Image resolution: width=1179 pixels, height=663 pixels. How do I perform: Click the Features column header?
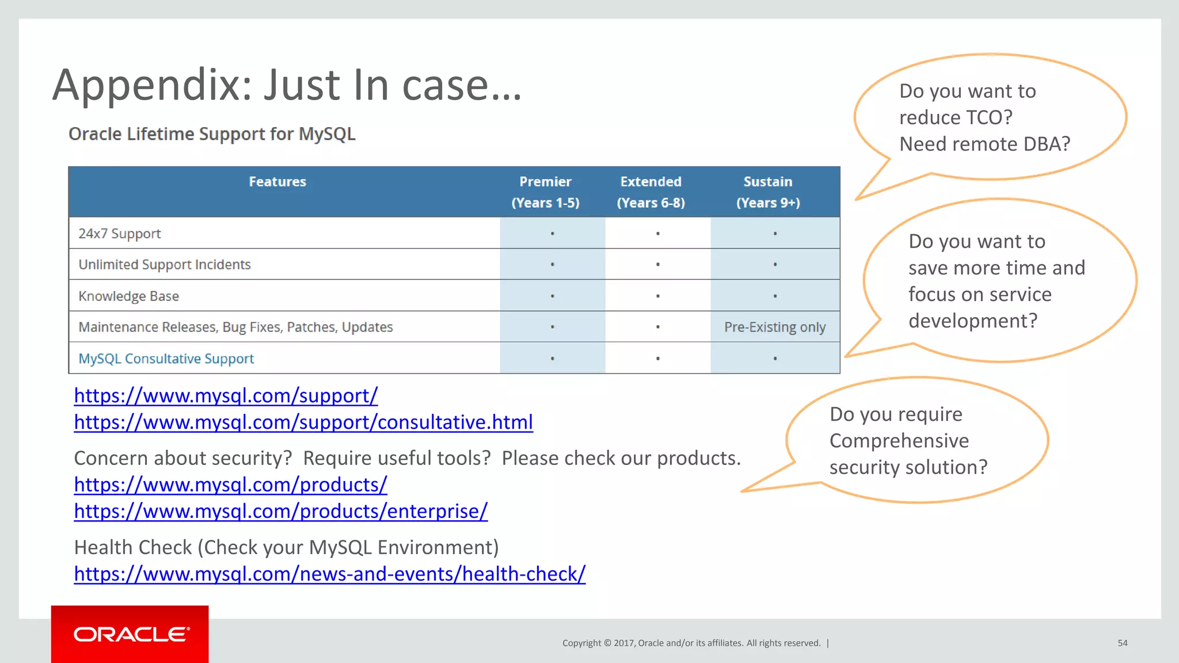[x=277, y=182]
